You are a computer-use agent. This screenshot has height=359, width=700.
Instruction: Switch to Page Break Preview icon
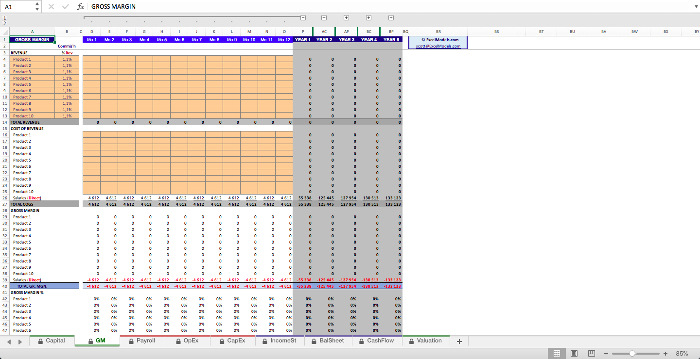(591, 354)
